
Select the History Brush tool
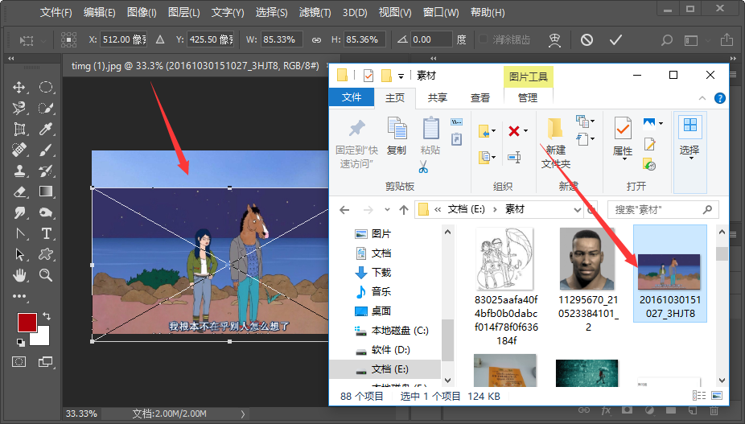tap(46, 171)
